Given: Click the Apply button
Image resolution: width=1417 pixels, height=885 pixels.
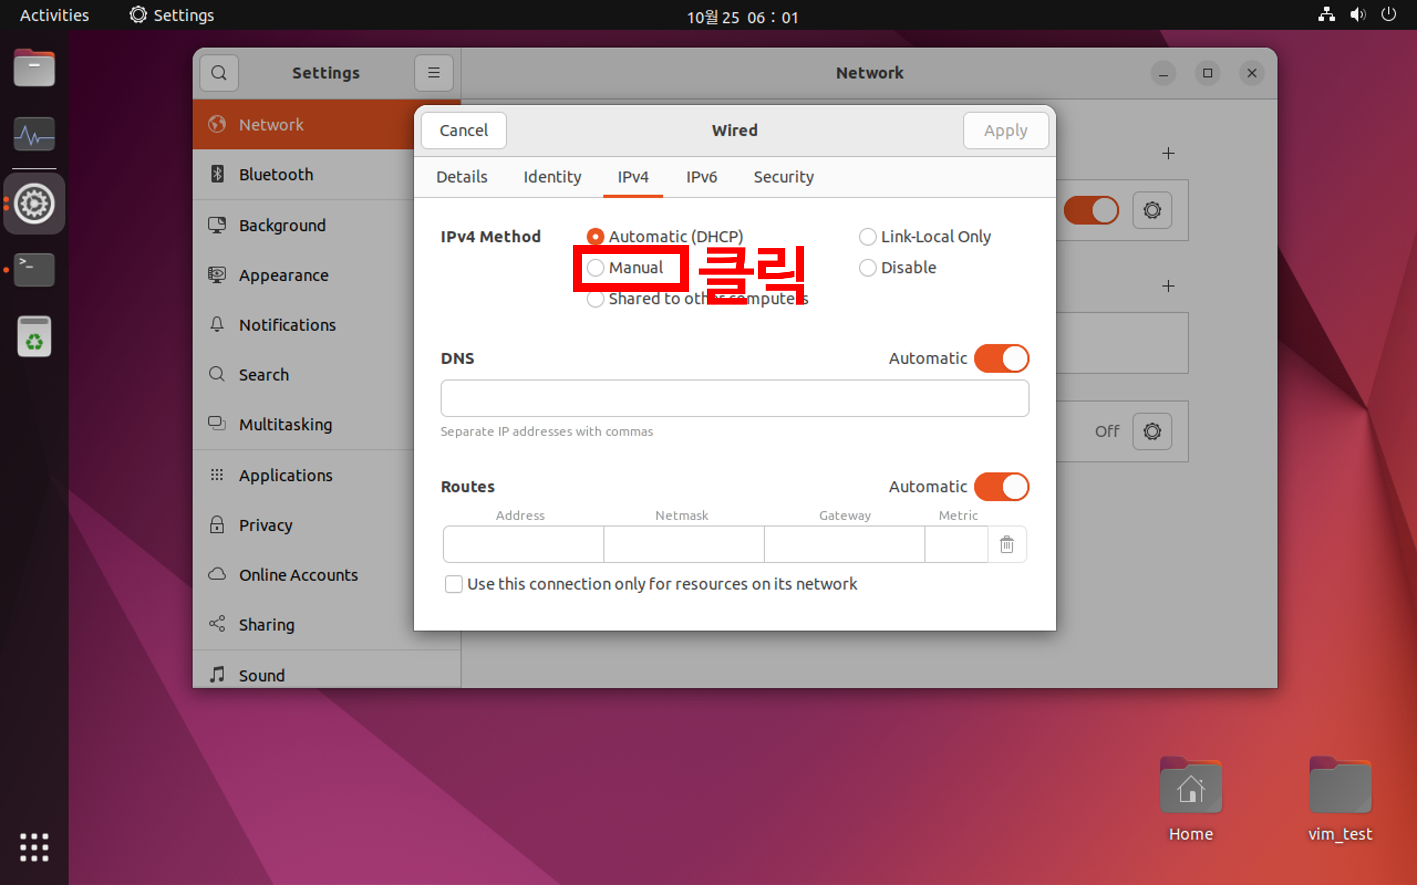Looking at the screenshot, I should [1005, 130].
